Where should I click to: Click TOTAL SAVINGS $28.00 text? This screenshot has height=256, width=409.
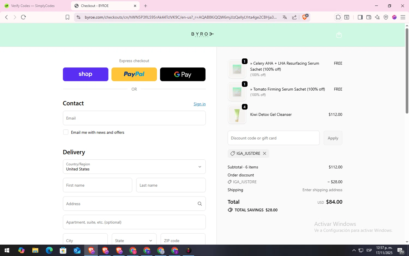tap(256, 210)
